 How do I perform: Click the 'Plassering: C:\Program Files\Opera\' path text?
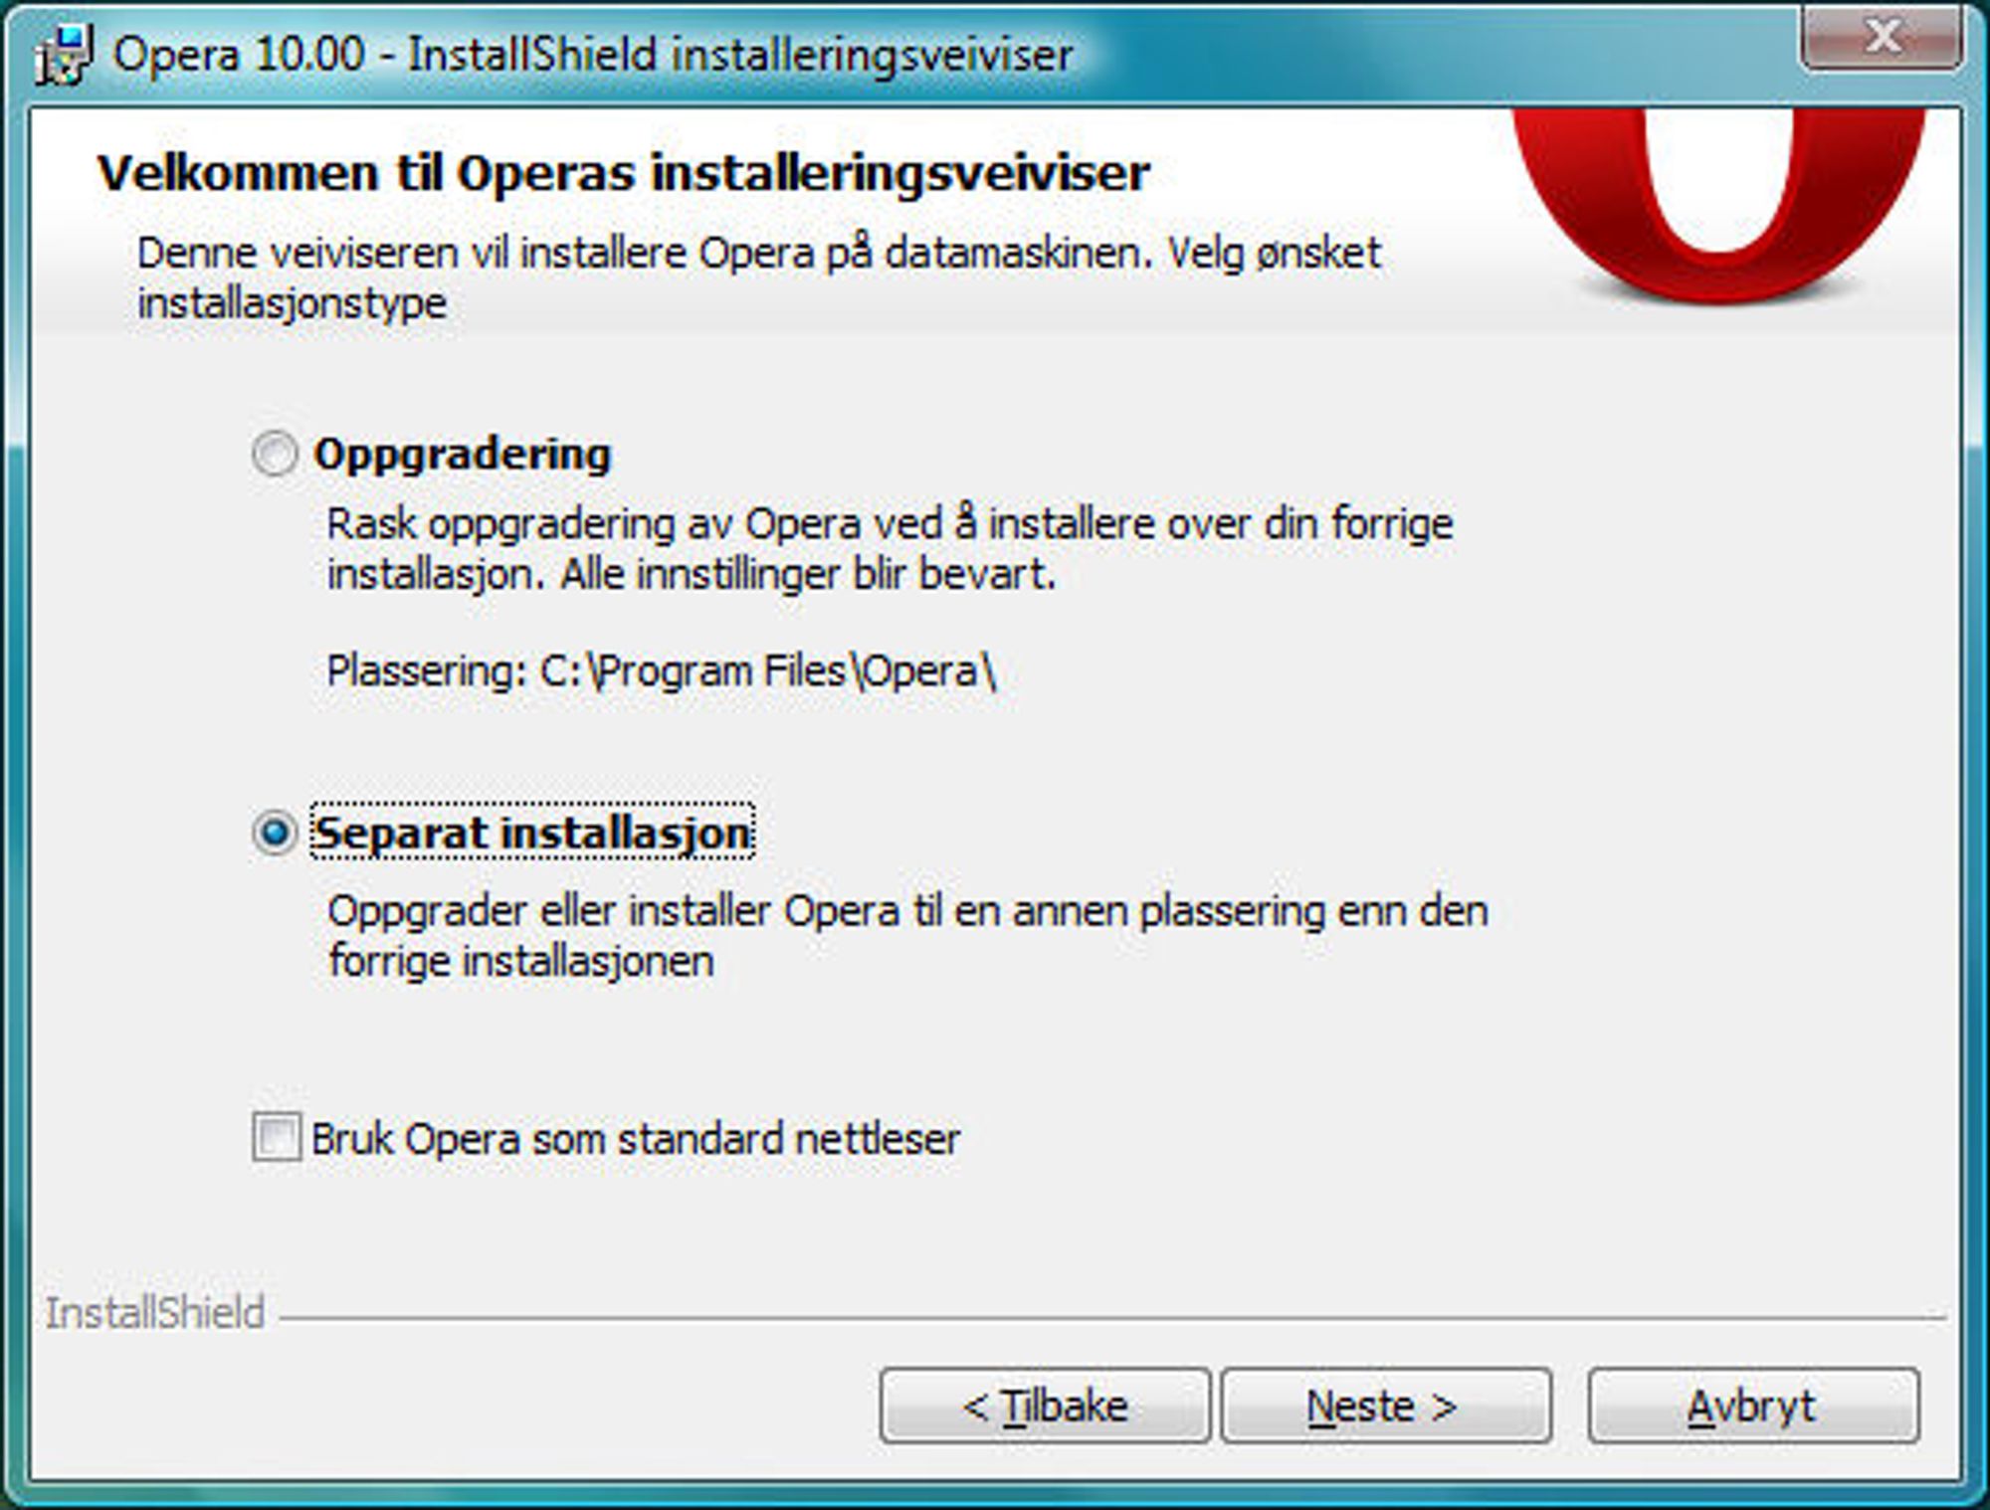(x=662, y=671)
